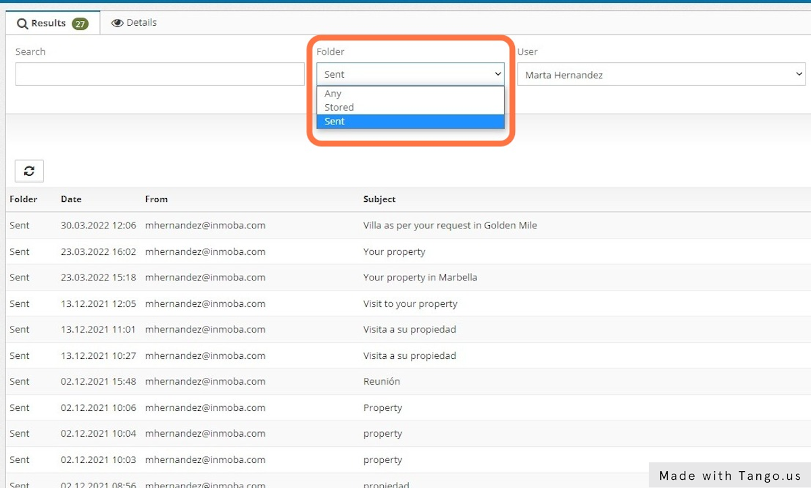The image size is (811, 488).
Task: Click the Folder column header
Action: click(x=24, y=199)
